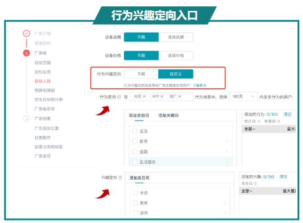Click 清空 in 添加的兴趣 panel

click(283, 177)
